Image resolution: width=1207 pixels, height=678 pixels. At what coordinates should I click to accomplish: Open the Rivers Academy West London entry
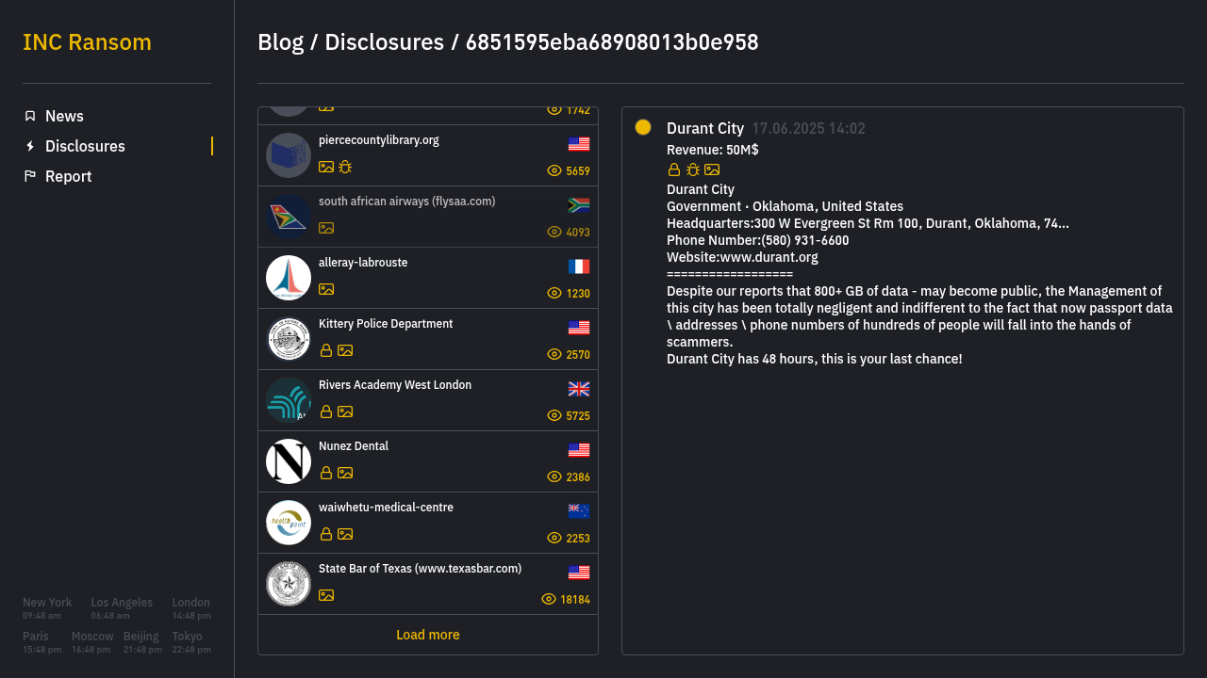tap(428, 400)
